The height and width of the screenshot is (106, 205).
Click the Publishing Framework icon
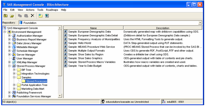tap(14, 92)
